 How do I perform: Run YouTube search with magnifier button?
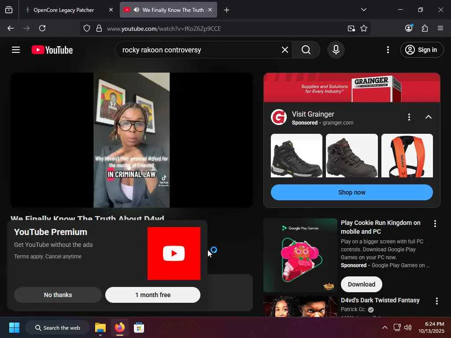(306, 50)
